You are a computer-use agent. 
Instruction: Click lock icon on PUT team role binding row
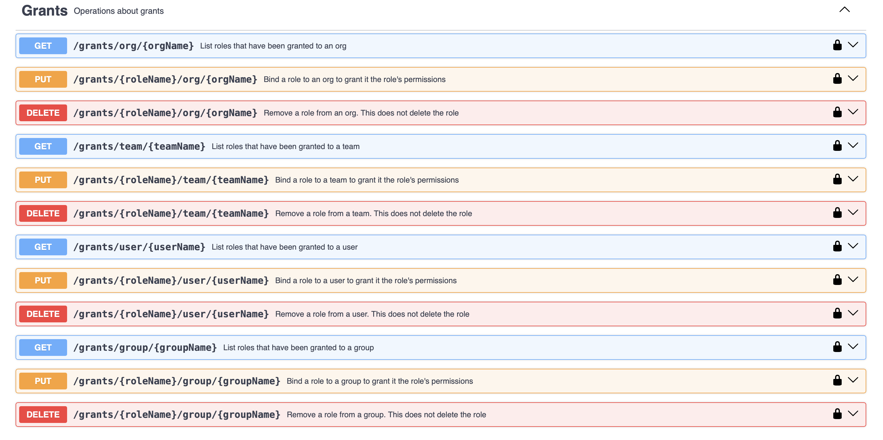point(837,179)
